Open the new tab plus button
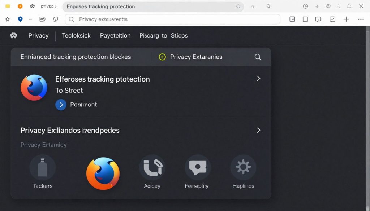This screenshot has width=370, height=211. pyautogui.click(x=346, y=19)
